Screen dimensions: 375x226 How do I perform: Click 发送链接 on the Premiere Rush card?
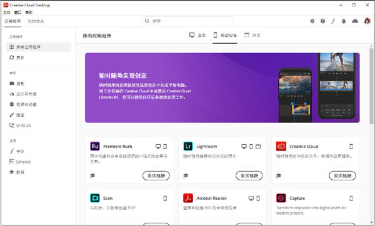(156, 176)
